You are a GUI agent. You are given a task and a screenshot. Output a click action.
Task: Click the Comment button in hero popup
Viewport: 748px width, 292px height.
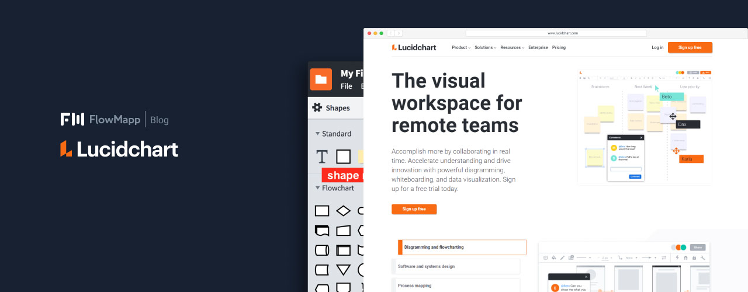click(x=635, y=176)
